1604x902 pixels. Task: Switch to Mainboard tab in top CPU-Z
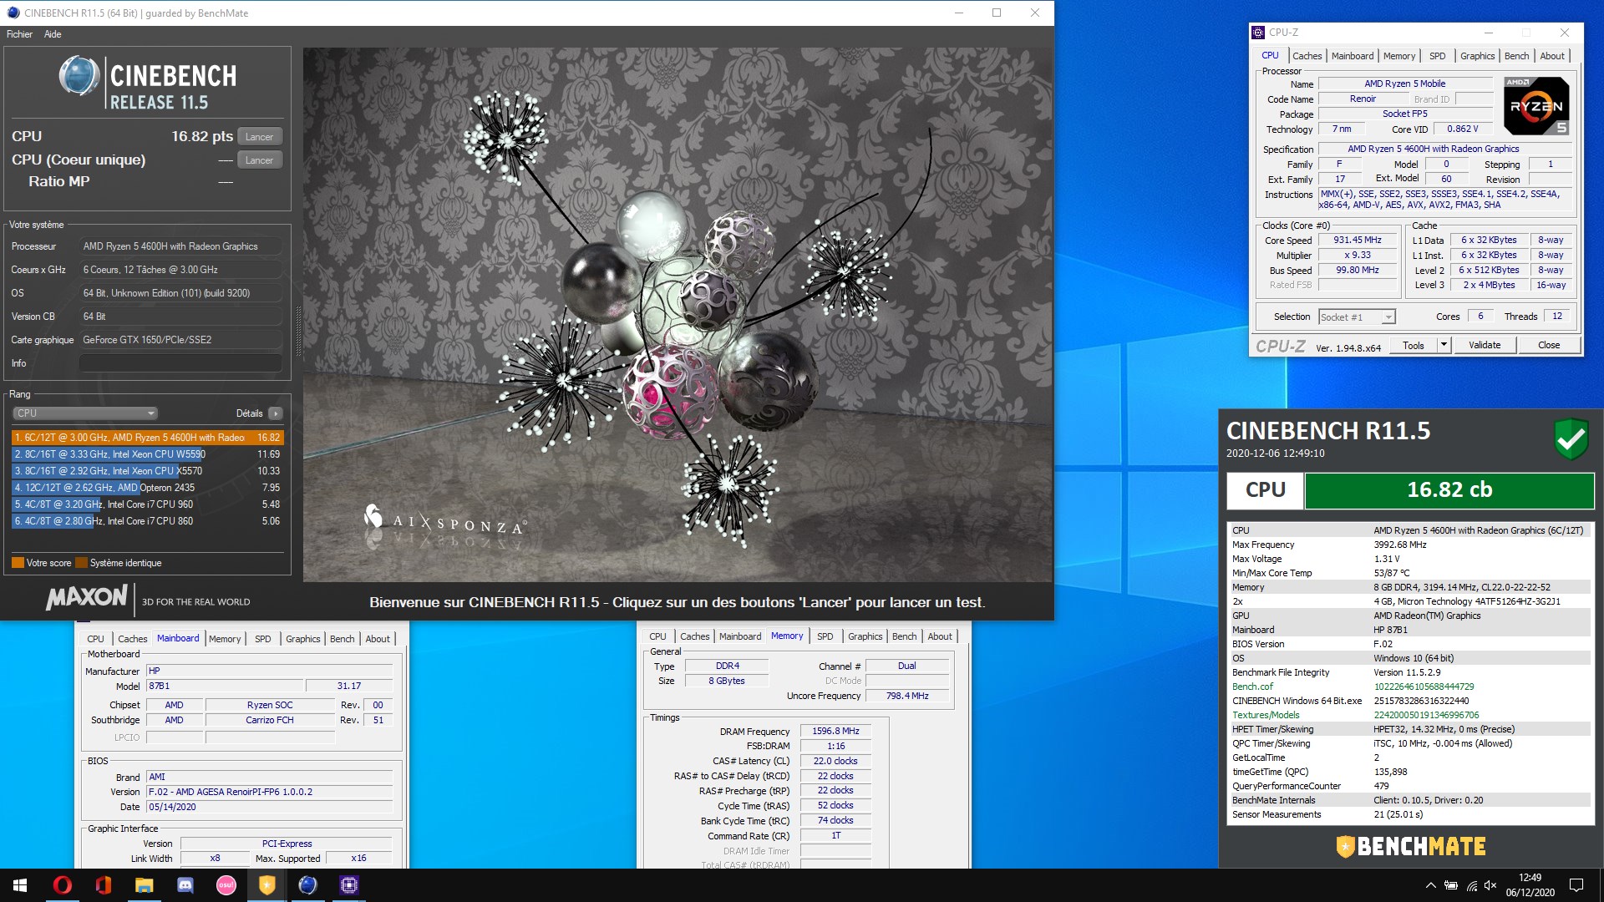pyautogui.click(x=1352, y=56)
